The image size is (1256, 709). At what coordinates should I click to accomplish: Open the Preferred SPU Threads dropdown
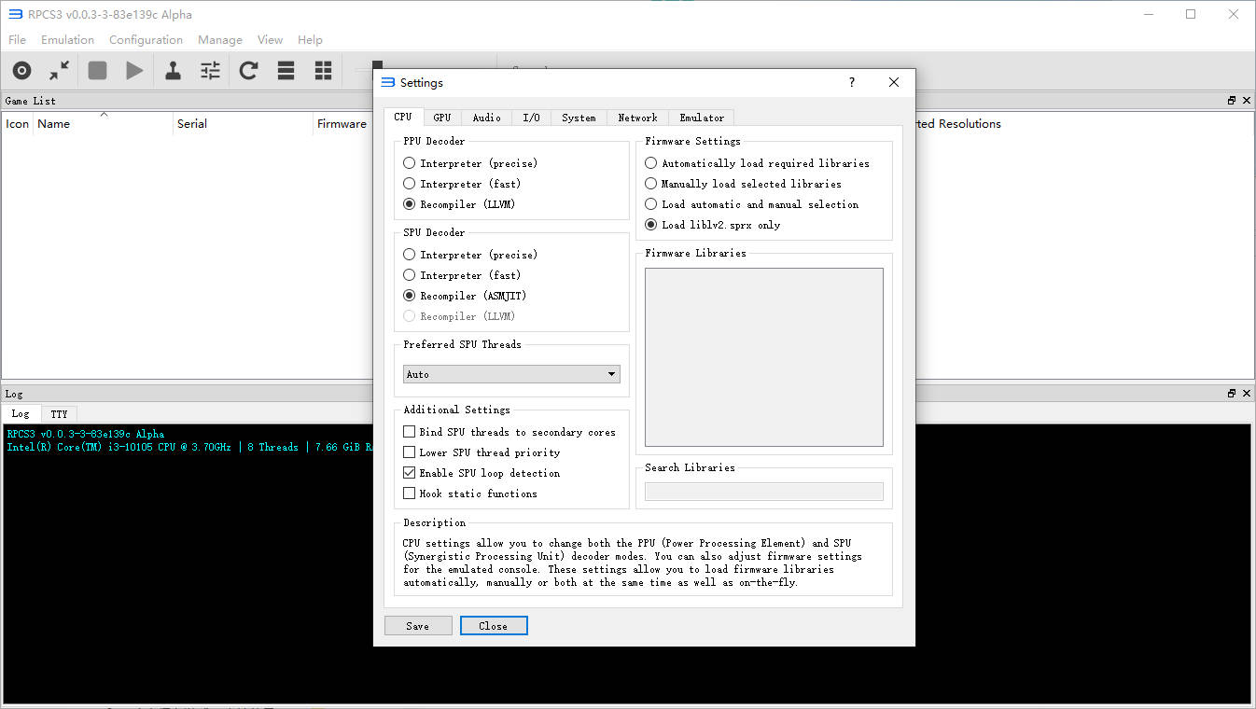pyautogui.click(x=511, y=374)
